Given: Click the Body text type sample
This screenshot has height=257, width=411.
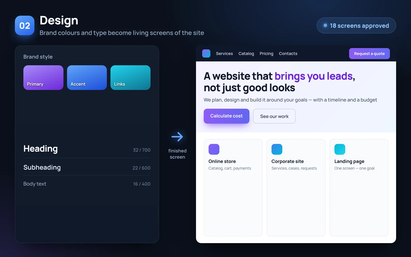Looking at the screenshot, I should (x=35, y=184).
